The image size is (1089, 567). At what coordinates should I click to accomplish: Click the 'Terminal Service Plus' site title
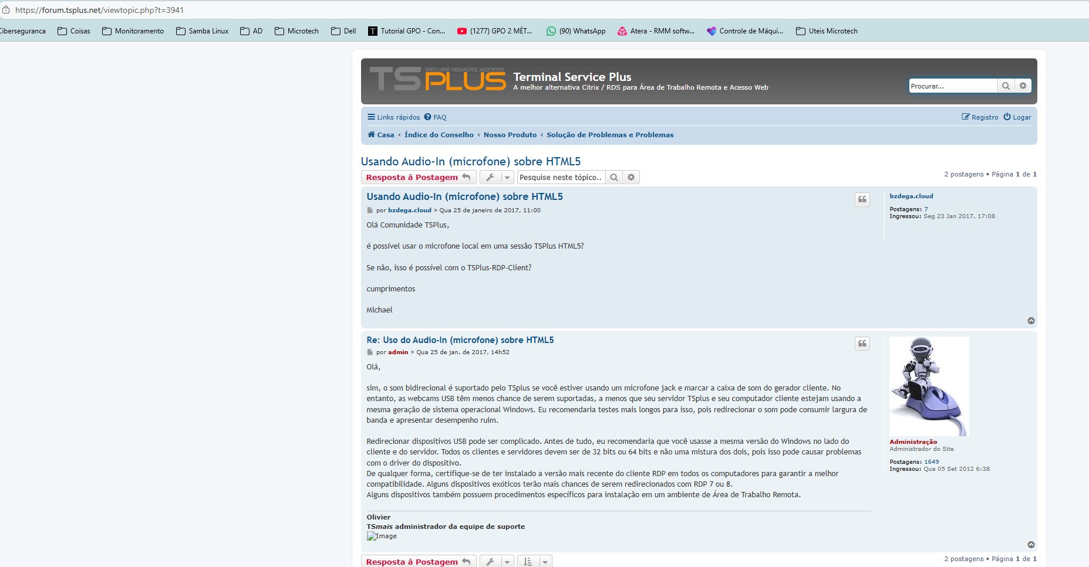click(x=572, y=77)
